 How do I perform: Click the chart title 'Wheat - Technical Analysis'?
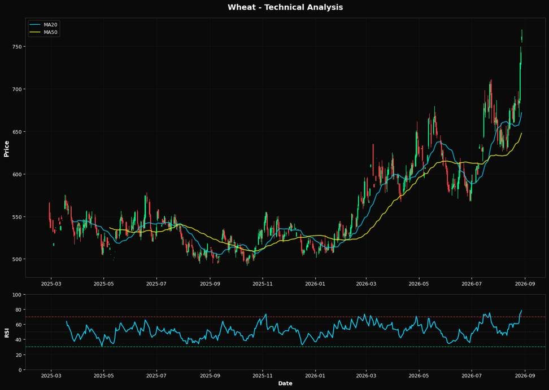pyautogui.click(x=285, y=7)
